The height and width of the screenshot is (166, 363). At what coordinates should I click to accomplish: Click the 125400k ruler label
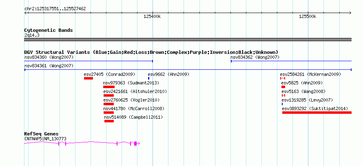(152, 16)
